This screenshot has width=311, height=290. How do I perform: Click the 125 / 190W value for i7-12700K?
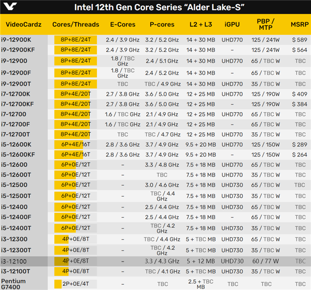click(265, 94)
